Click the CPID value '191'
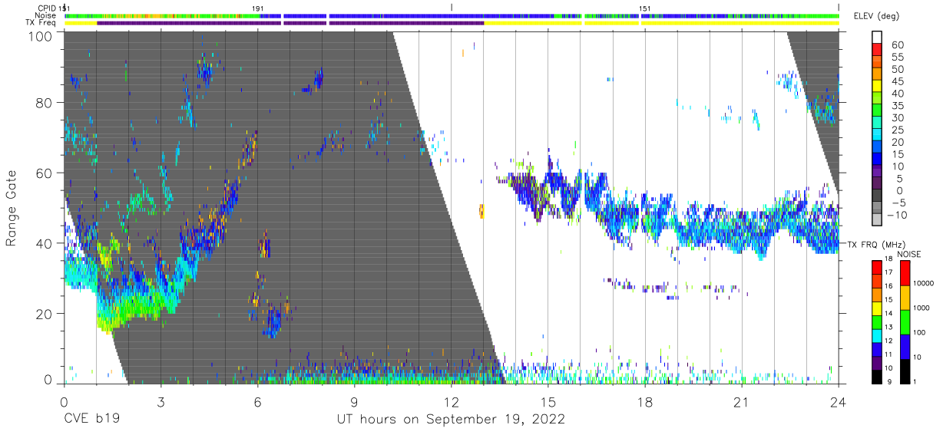The image size is (943, 435). (258, 8)
